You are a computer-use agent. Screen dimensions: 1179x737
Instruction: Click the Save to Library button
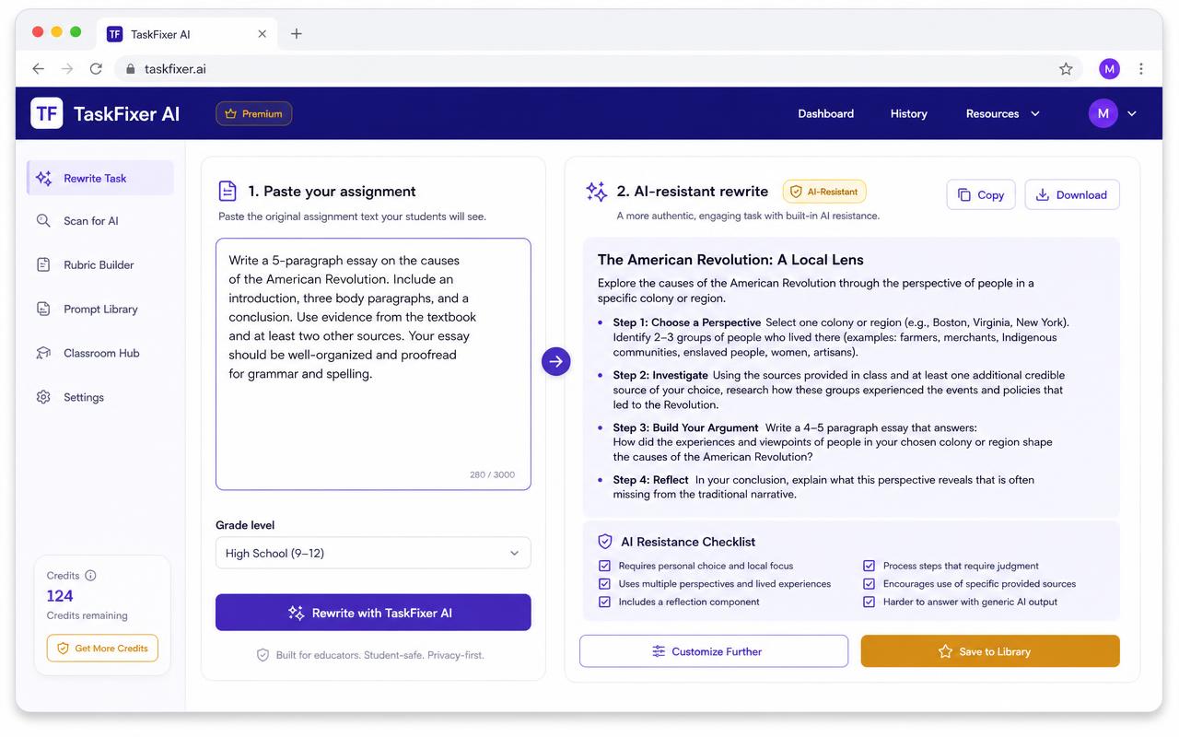990,651
